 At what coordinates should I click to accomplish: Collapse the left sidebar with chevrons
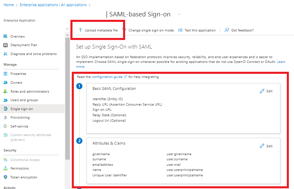67,29
